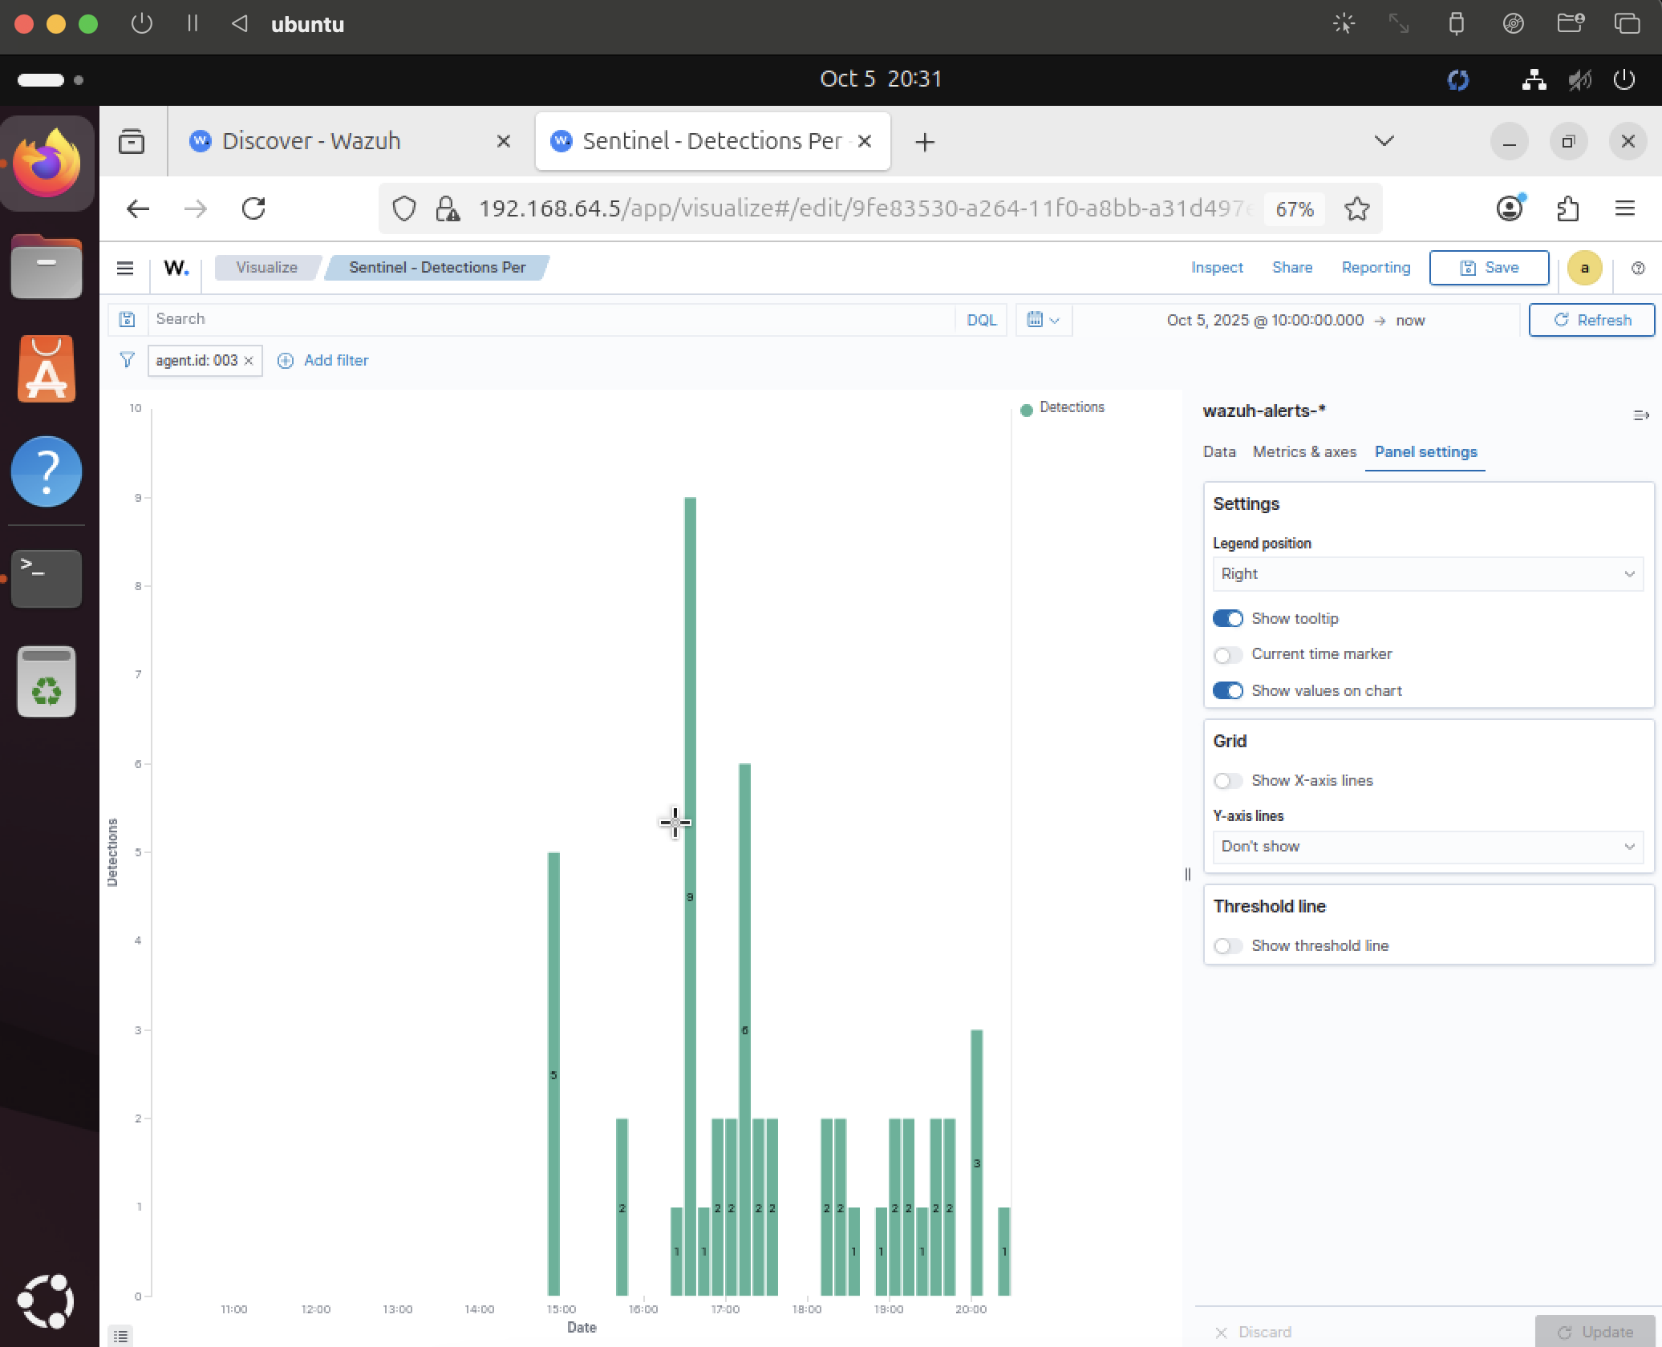1662x1347 pixels.
Task: Open the date quick menu dropdown
Action: tap(1043, 320)
